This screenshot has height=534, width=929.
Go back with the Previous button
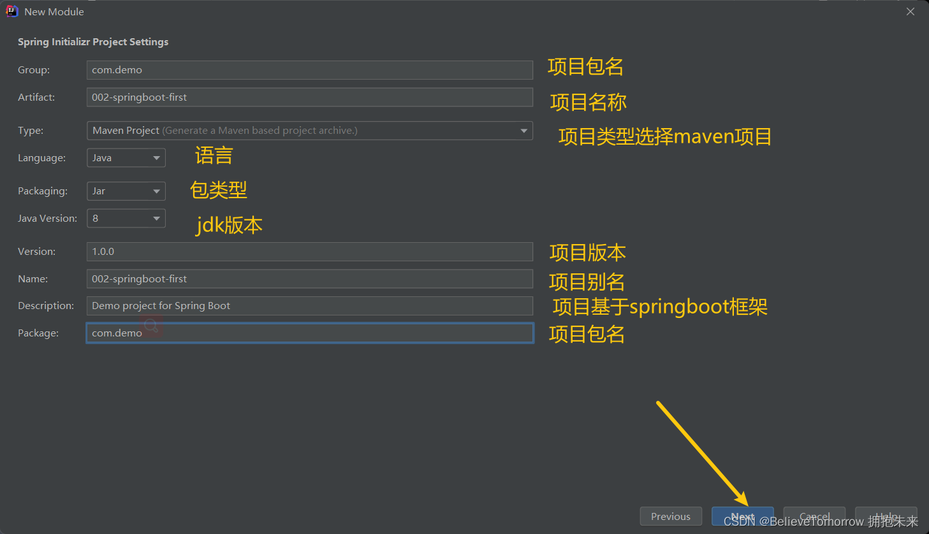pos(671,517)
